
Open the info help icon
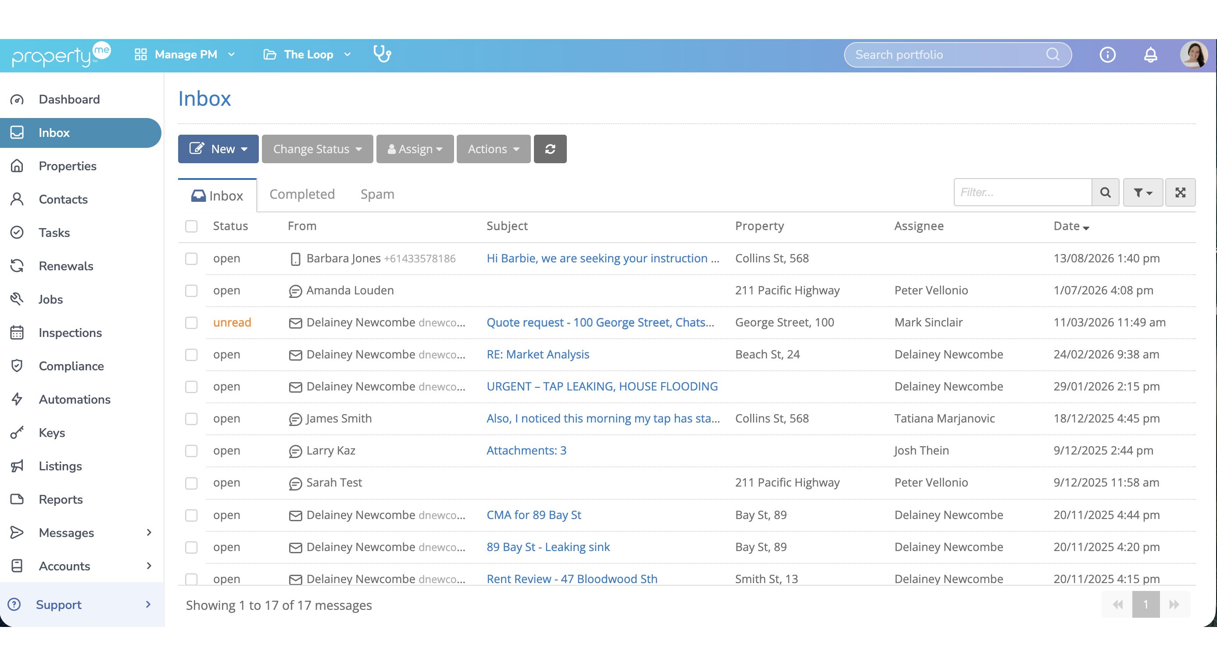click(x=1107, y=55)
